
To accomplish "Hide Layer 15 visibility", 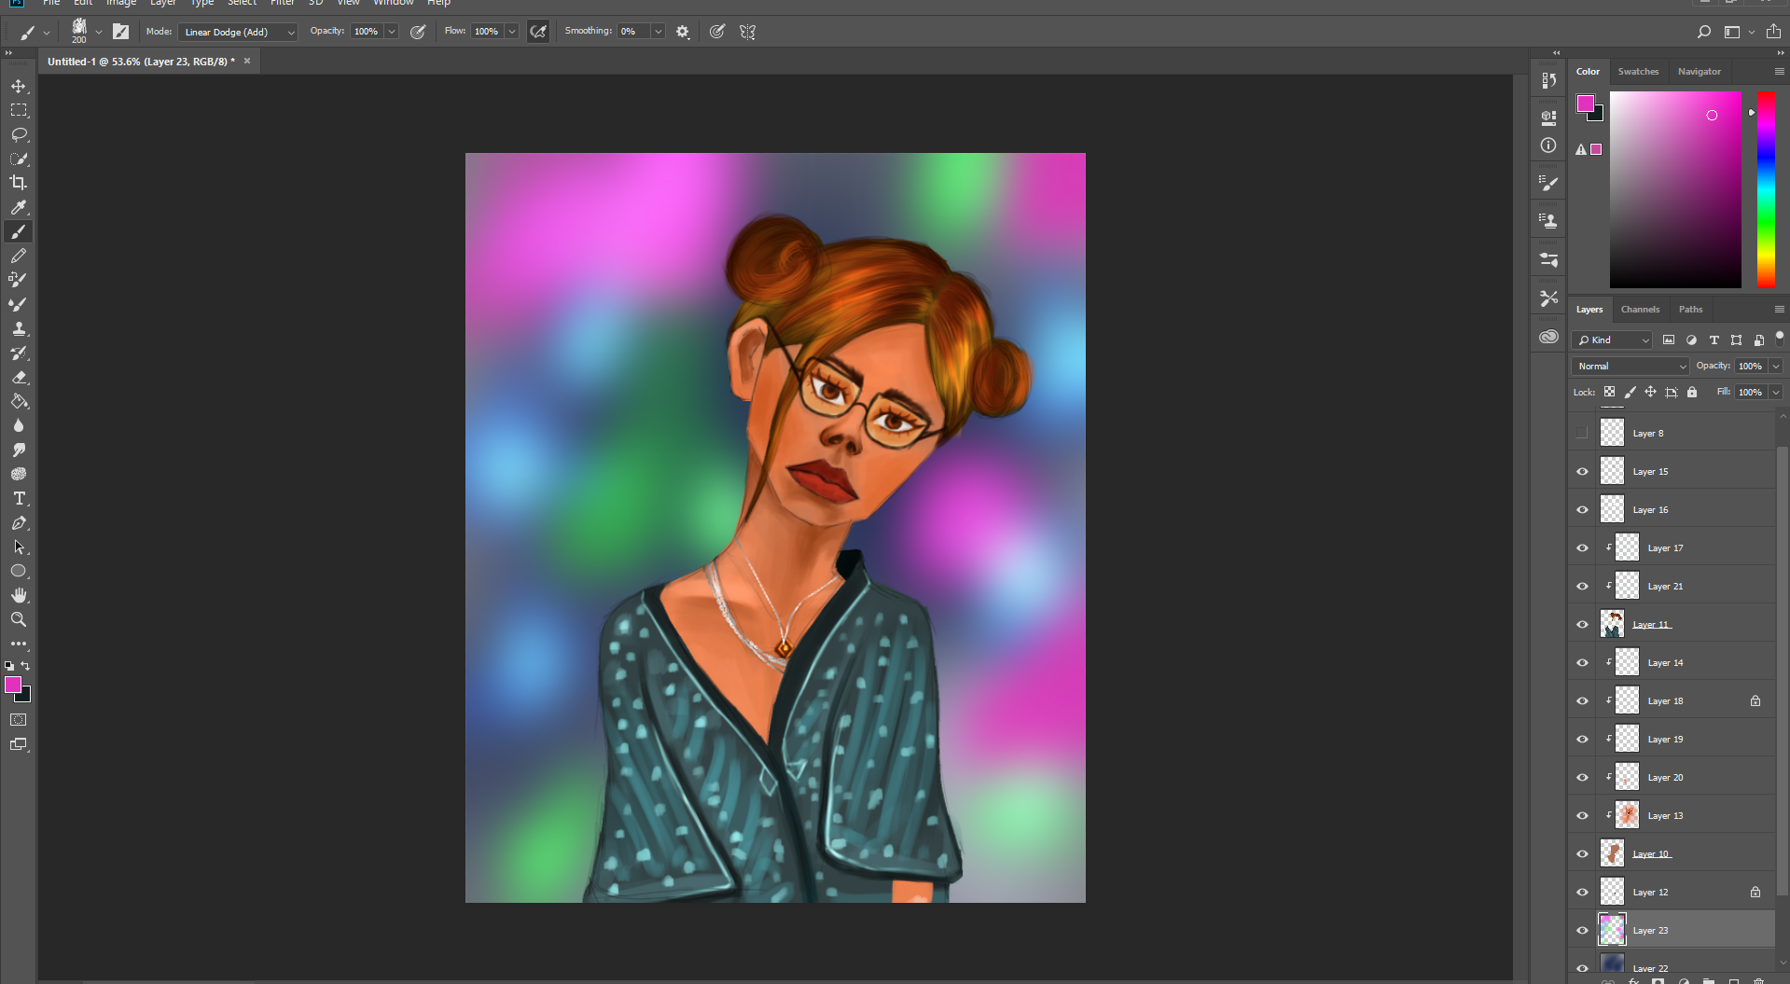I will [x=1582, y=472].
